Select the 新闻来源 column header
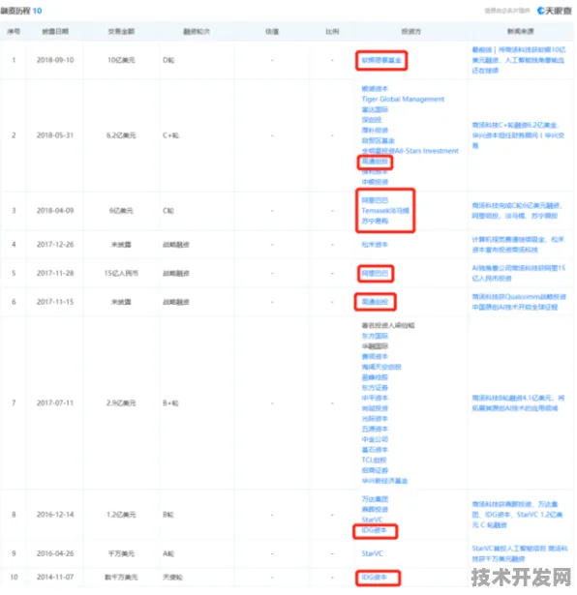 521,31
